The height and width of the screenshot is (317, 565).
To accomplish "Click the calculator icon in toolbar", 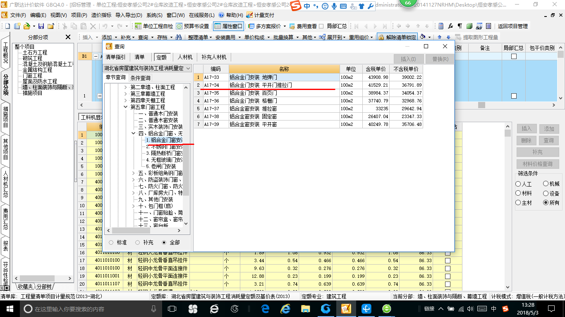I will click(x=441, y=26).
